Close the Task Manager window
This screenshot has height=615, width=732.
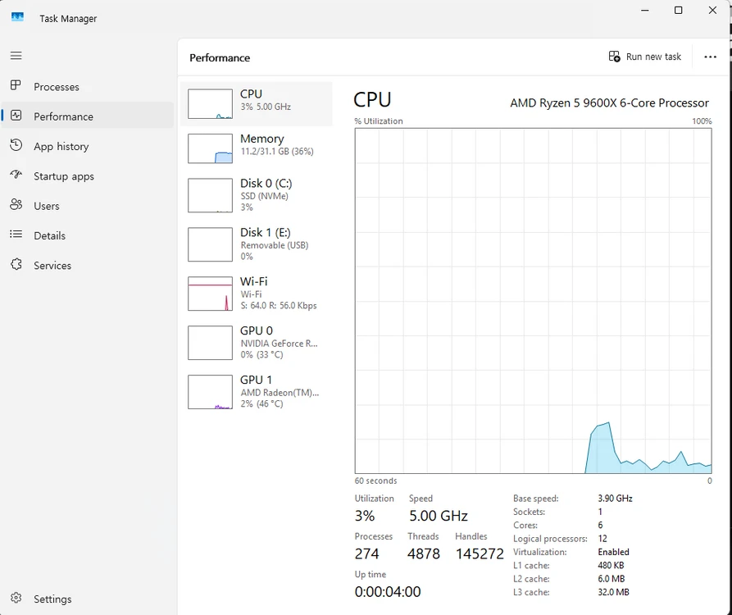click(x=712, y=11)
